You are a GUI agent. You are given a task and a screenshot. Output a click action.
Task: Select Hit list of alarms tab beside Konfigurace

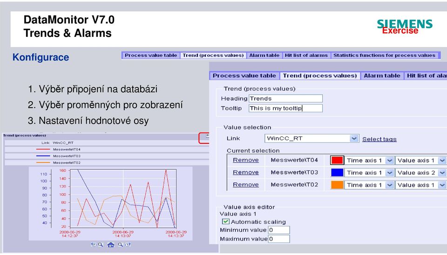click(x=306, y=55)
